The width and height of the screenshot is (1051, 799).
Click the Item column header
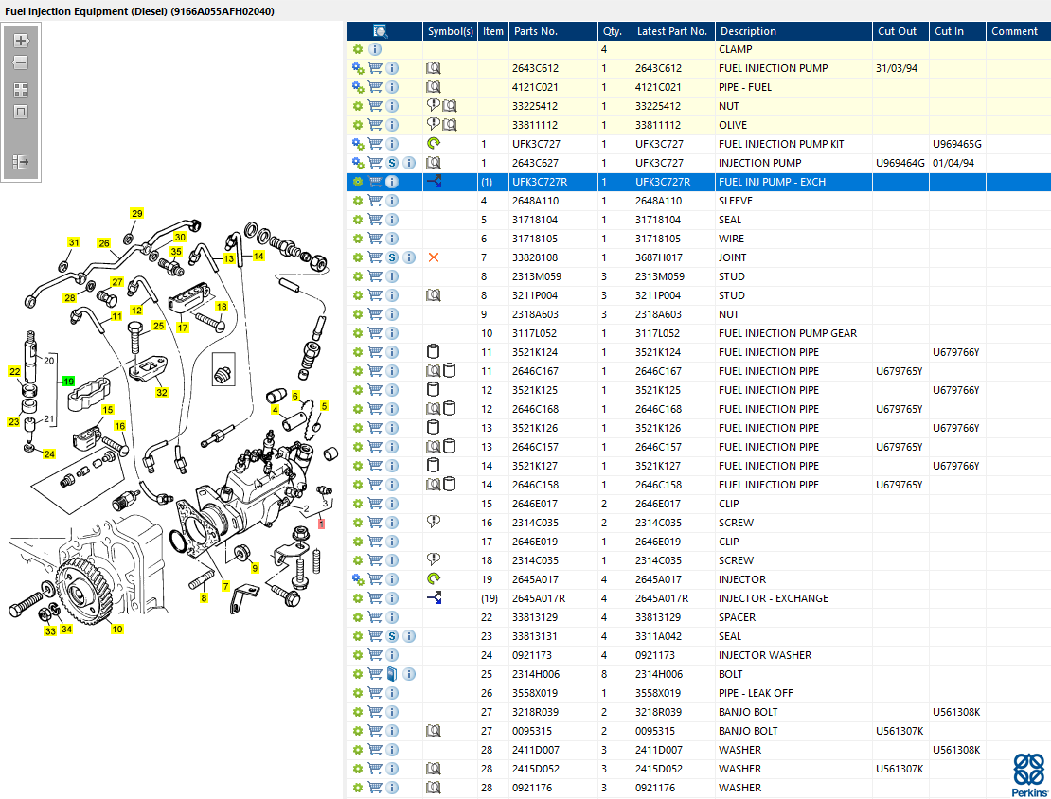pyautogui.click(x=493, y=31)
